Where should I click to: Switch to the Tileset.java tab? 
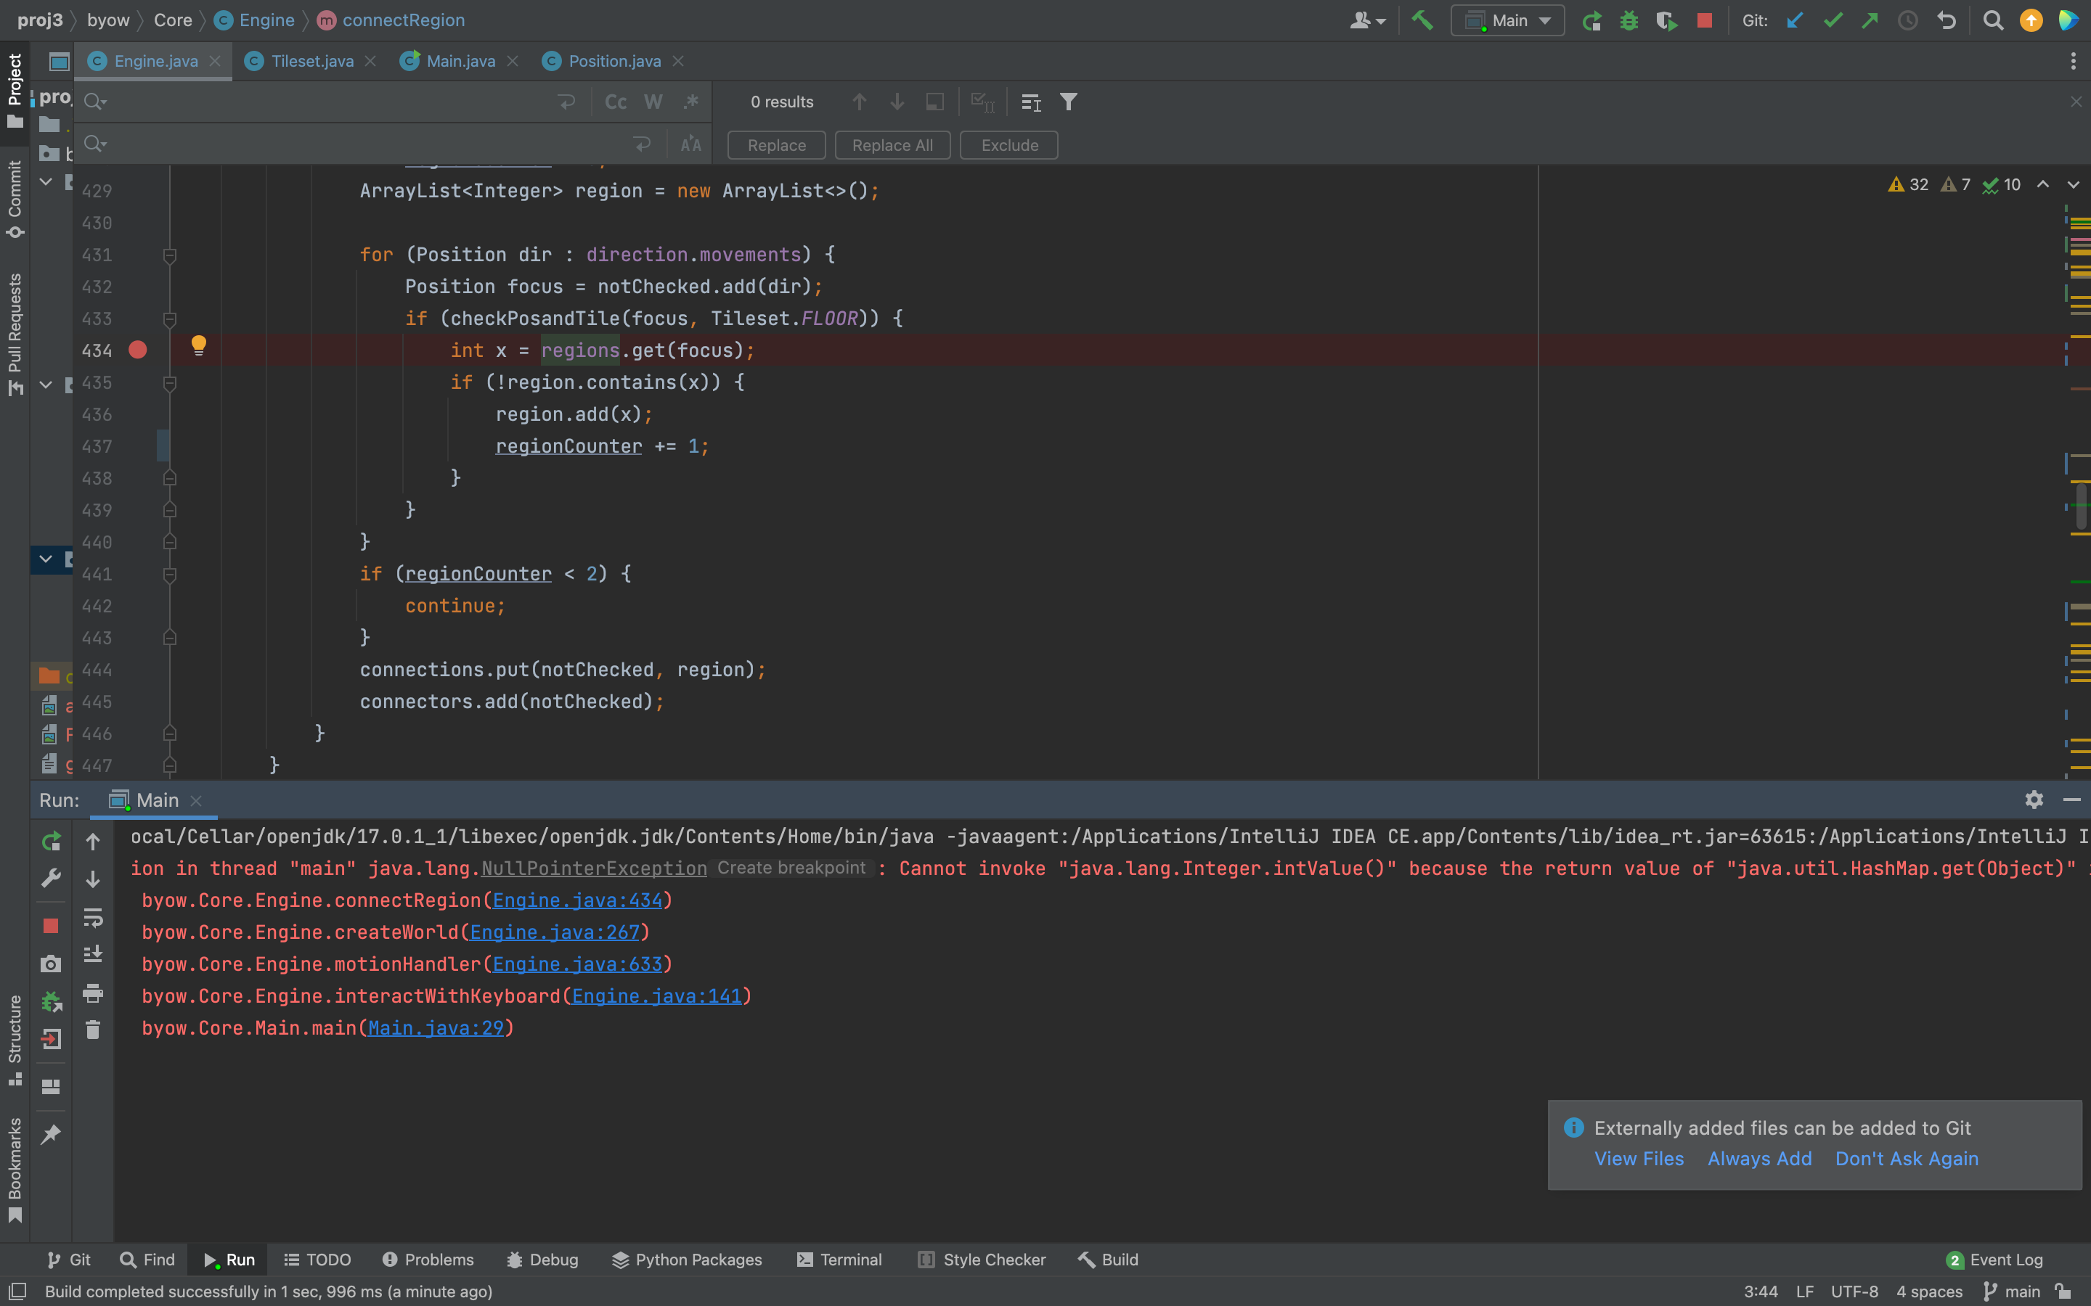coord(311,62)
